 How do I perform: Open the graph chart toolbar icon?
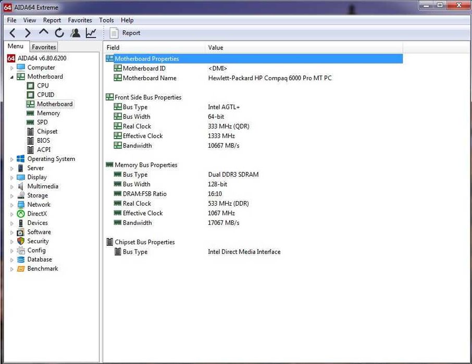click(x=91, y=33)
